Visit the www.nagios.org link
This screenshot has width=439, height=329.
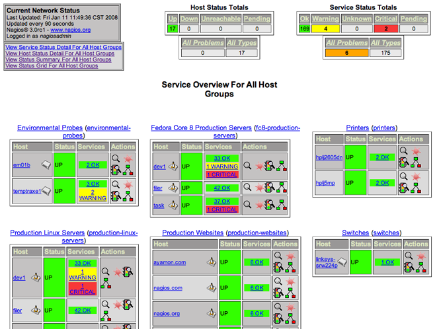[x=71, y=30]
